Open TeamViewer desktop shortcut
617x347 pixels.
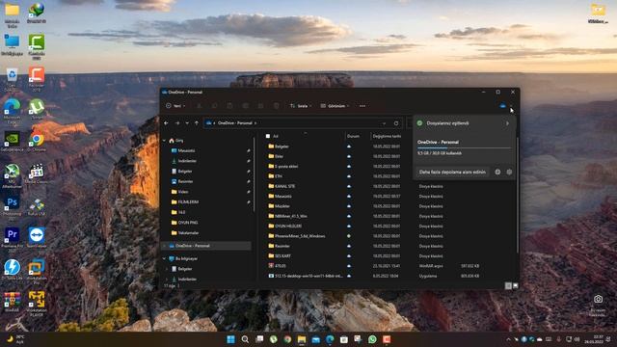tap(37, 238)
